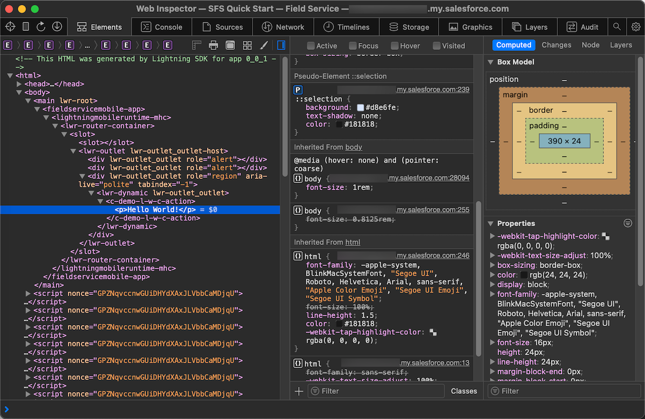This screenshot has height=419, width=645.
Task: Toggle the rulers icon in DOM toolbar
Action: point(197,45)
